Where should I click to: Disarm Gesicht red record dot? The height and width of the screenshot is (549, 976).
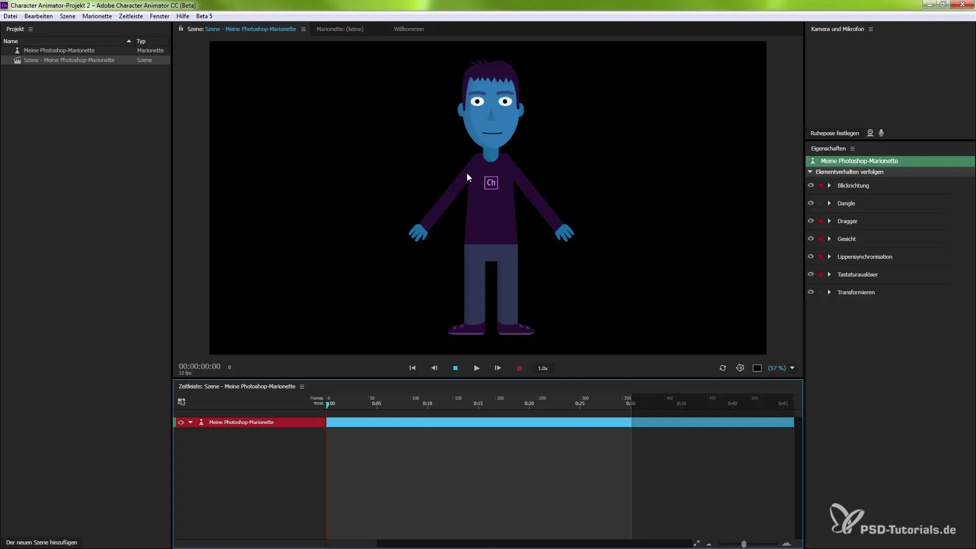pyautogui.click(x=820, y=239)
